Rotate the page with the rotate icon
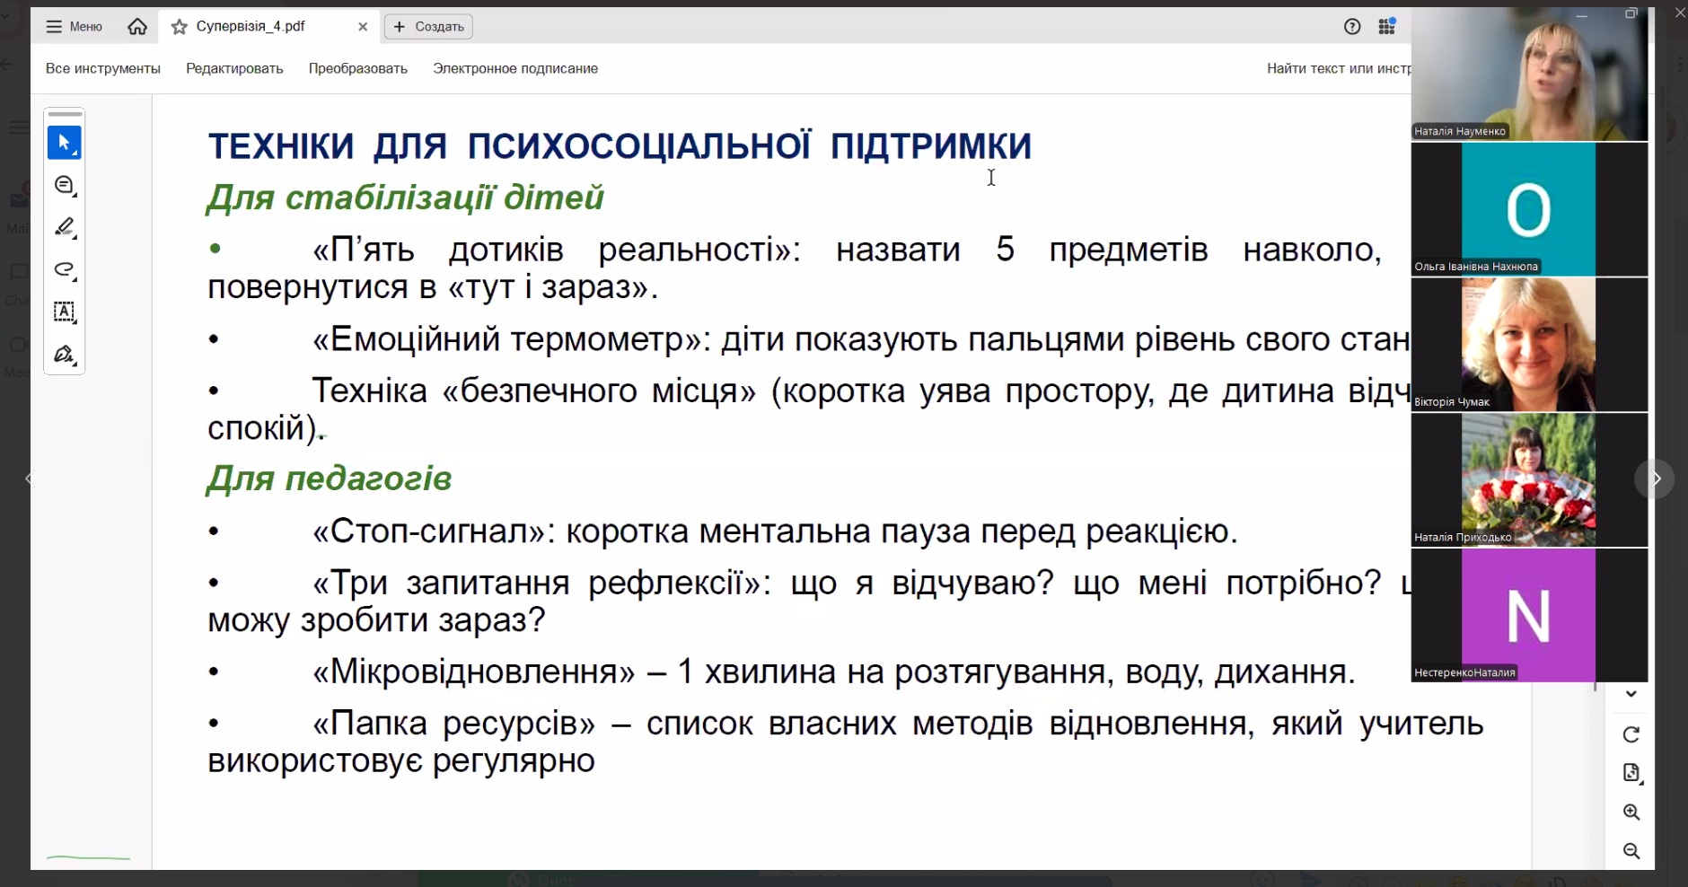This screenshot has width=1688, height=887. (1631, 734)
